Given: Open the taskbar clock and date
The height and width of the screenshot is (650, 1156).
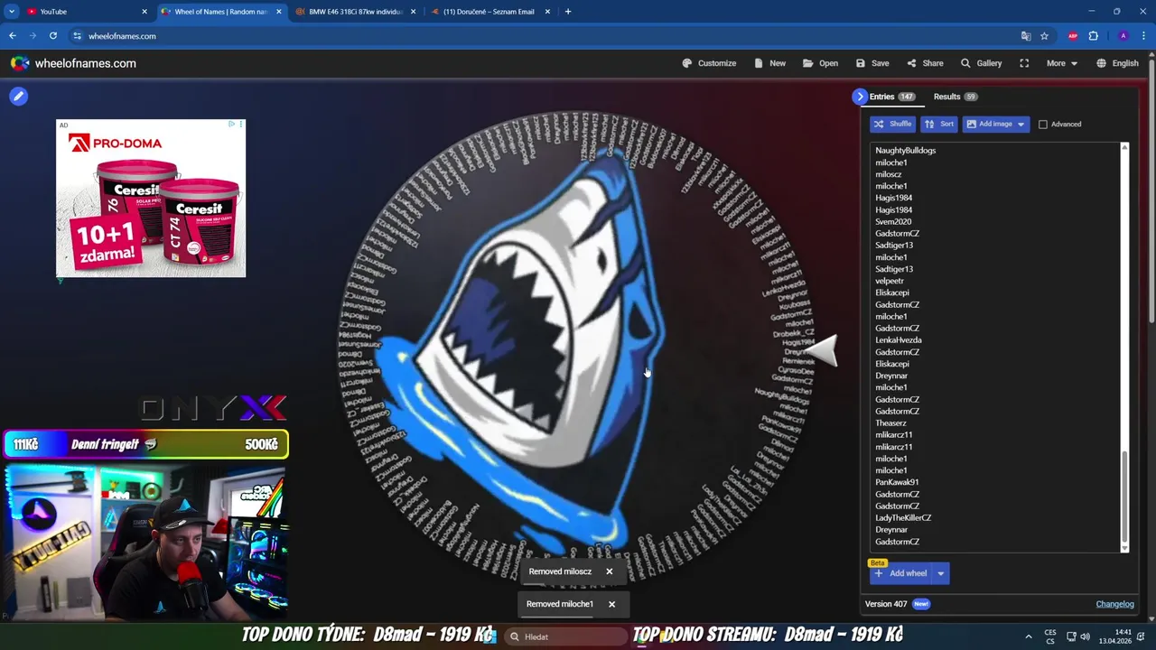Looking at the screenshot, I should tap(1117, 636).
